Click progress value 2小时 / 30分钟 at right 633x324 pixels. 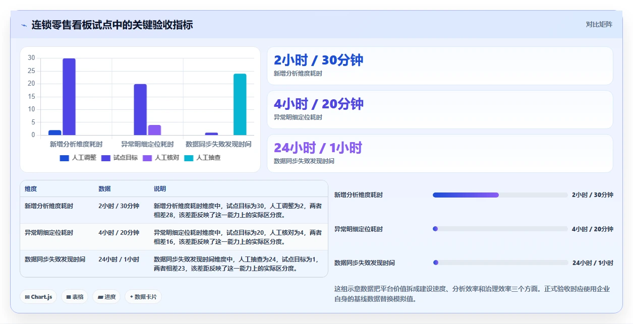[x=593, y=195]
